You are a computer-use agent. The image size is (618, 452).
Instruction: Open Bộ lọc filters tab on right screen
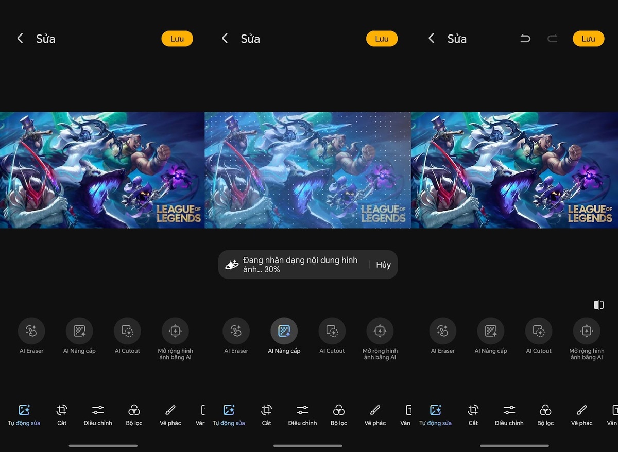[545, 415]
